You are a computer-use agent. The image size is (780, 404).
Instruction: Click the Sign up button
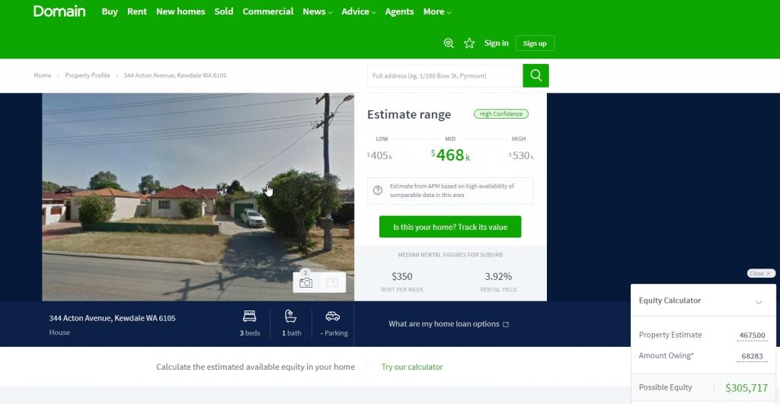535,43
